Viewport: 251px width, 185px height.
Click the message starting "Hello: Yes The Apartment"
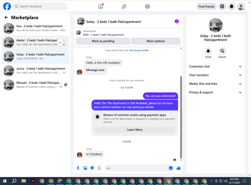pos(135,105)
